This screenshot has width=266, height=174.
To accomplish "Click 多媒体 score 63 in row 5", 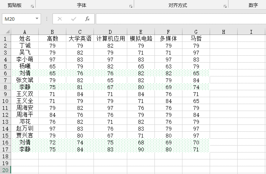I will [x=169, y=66].
